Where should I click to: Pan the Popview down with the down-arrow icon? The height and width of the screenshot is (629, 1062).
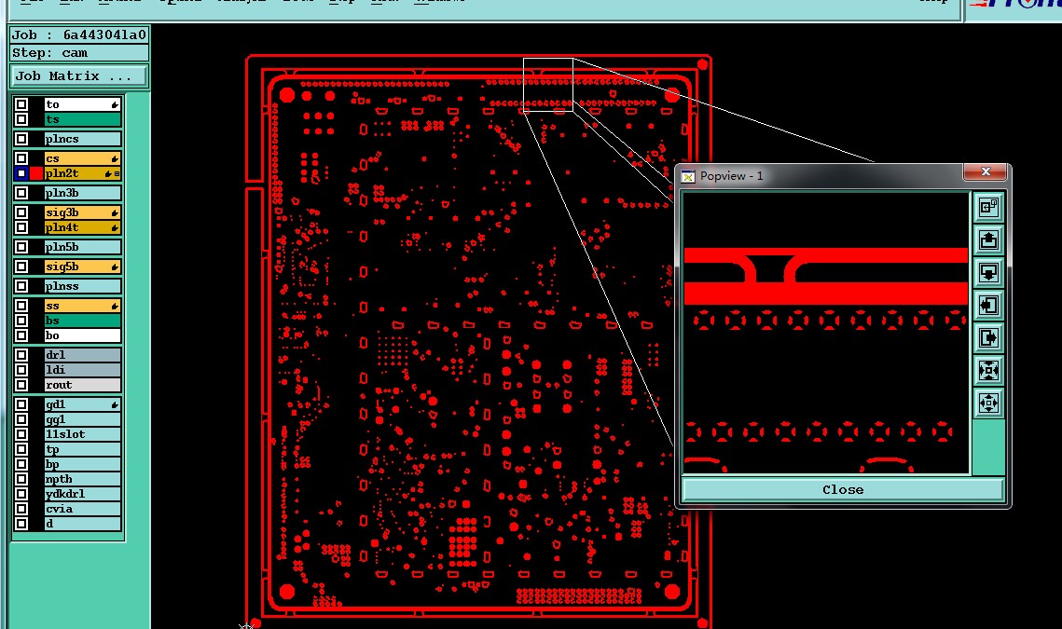[x=988, y=272]
